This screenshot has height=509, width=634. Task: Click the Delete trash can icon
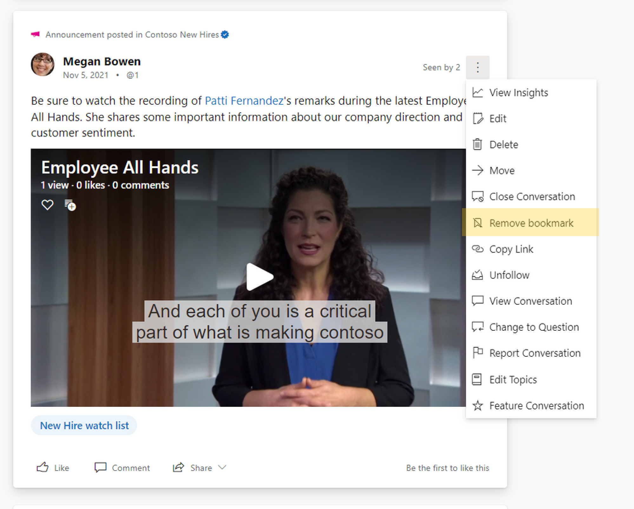(477, 144)
